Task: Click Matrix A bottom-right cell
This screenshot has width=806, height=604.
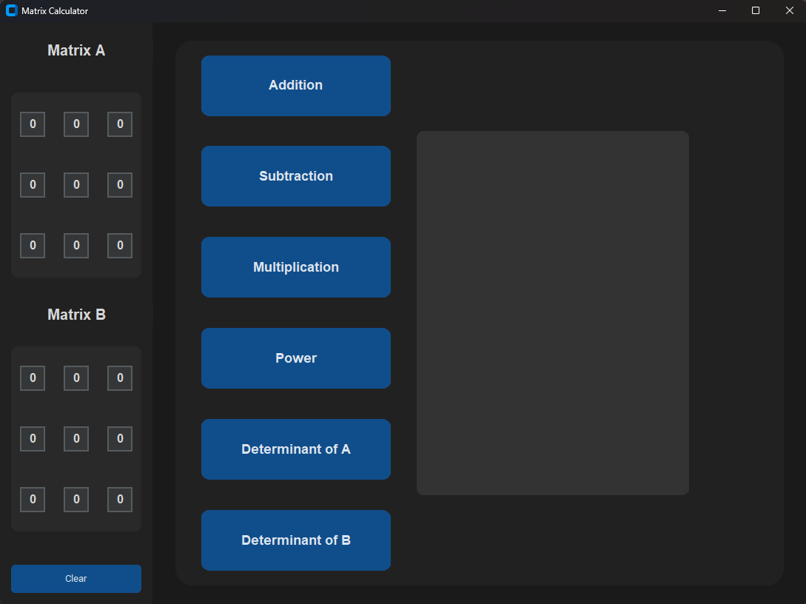Action: coord(119,245)
